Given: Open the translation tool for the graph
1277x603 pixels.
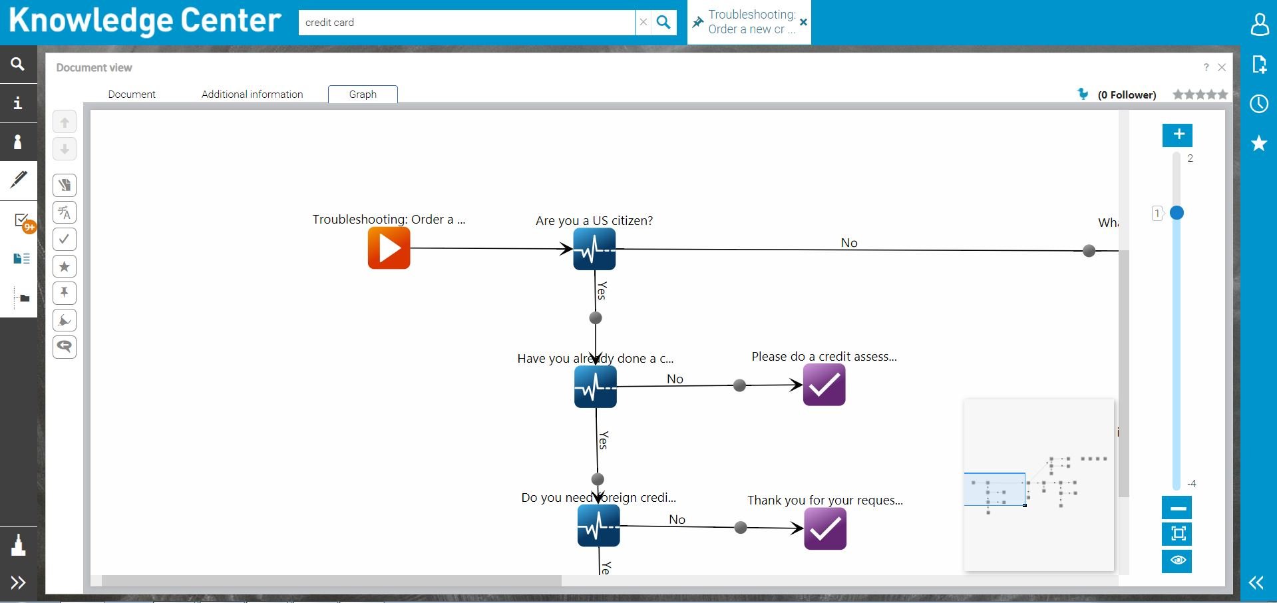Looking at the screenshot, I should (65, 212).
